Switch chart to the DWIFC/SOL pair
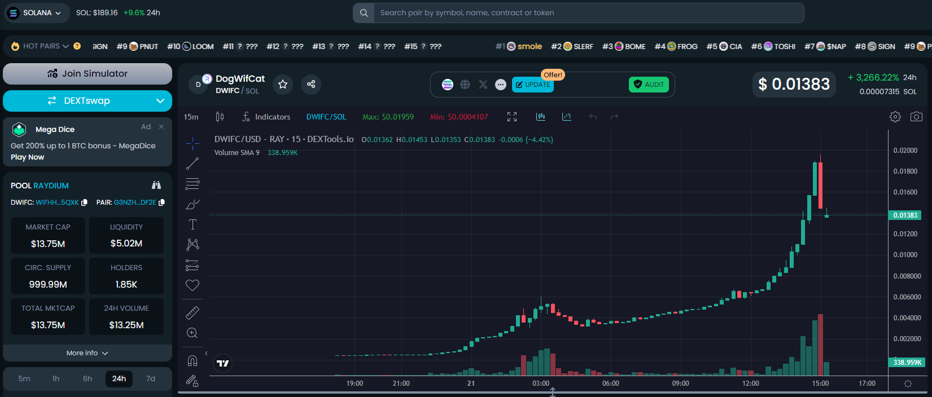This screenshot has height=397, width=932. [326, 117]
